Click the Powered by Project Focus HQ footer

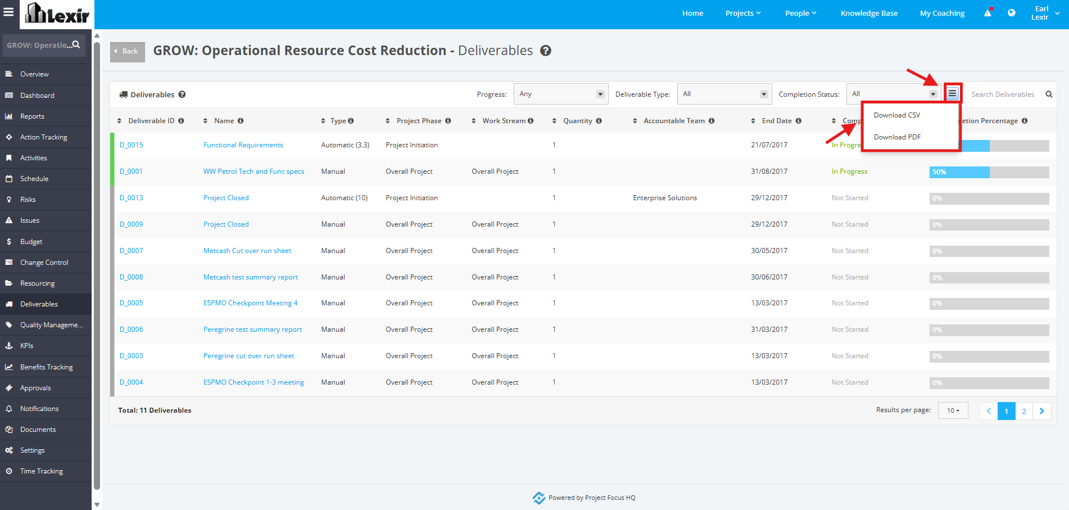pos(584,498)
